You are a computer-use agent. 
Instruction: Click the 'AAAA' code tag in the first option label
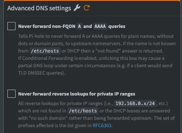coord(100,26)
